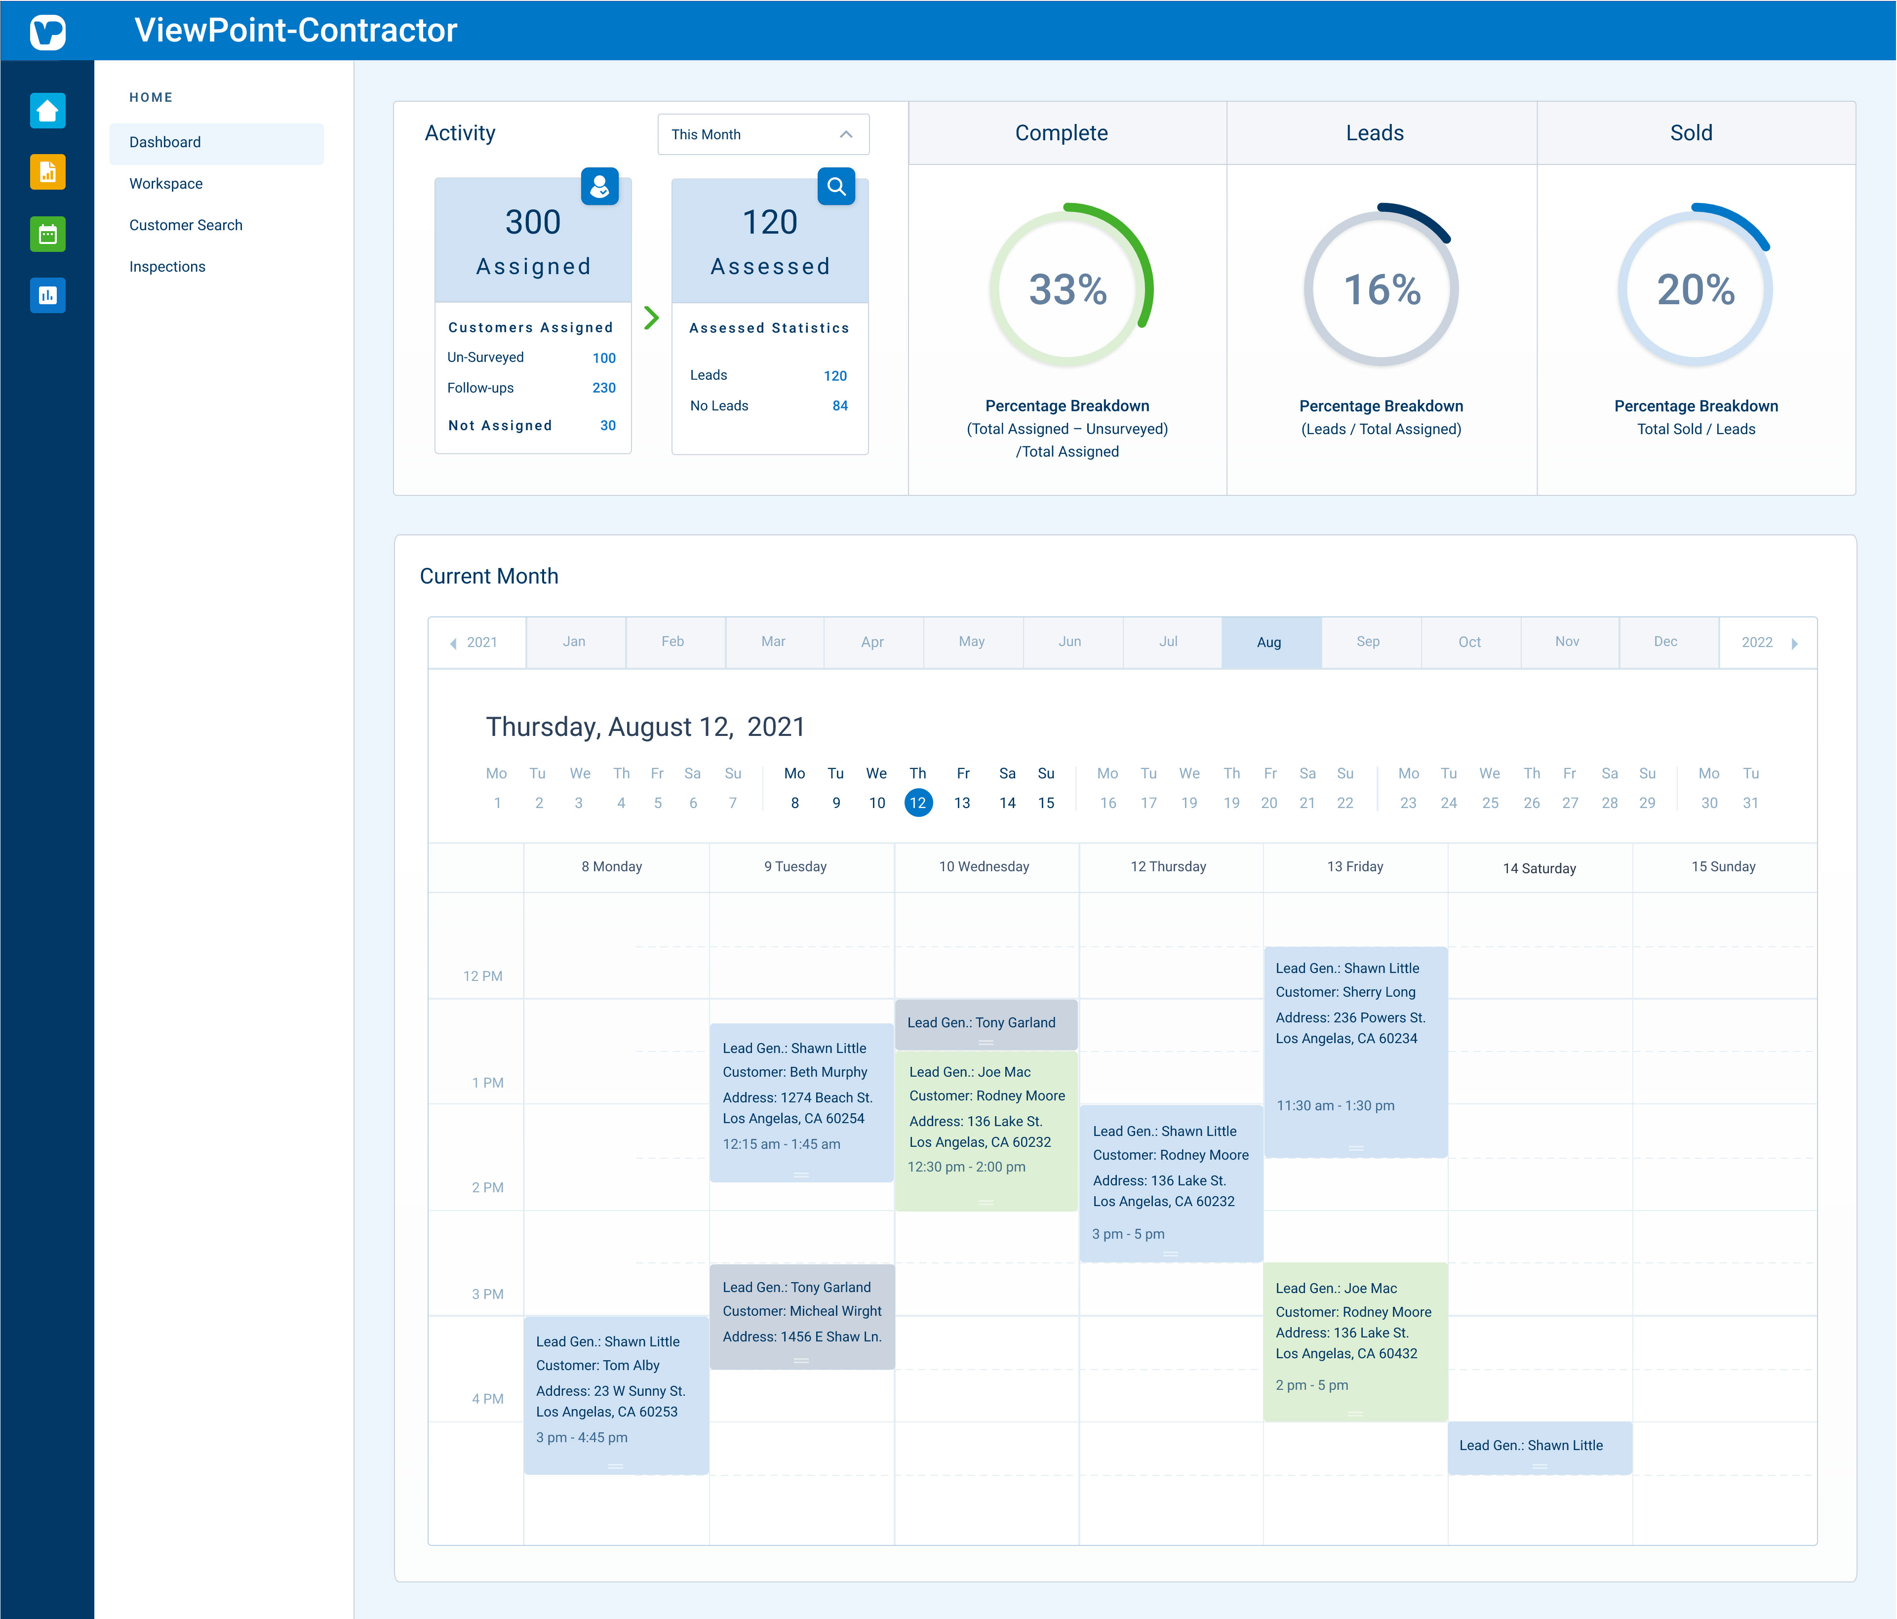This screenshot has width=1897, height=1619.
Task: Open Home via the house icon
Action: [47, 111]
